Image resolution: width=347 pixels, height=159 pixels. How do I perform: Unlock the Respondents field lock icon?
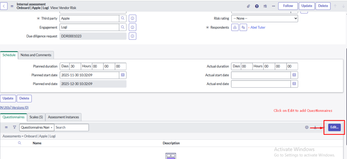coord(234,27)
